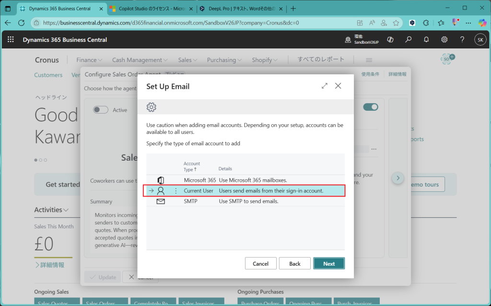This screenshot has height=306, width=491.
Task: Click the Cronus company name
Action: click(x=47, y=60)
